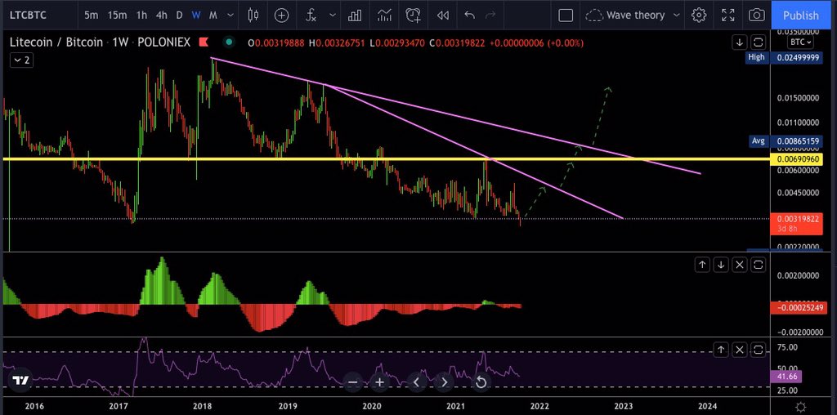837x415 pixels.
Task: Select the W weekly timeframe
Action: coord(196,16)
